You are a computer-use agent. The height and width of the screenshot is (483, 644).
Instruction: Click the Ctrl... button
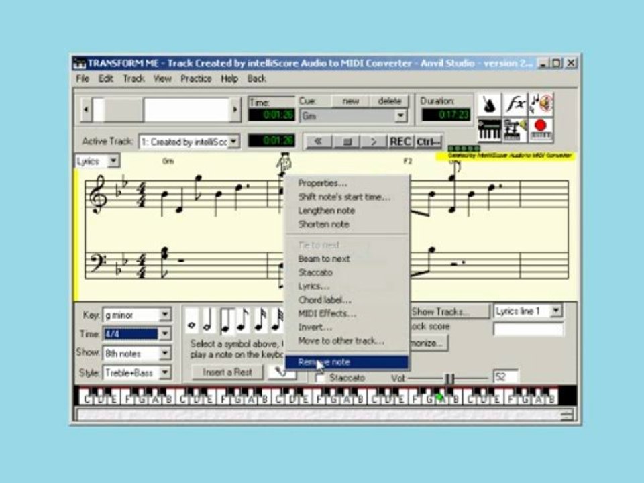(x=429, y=142)
